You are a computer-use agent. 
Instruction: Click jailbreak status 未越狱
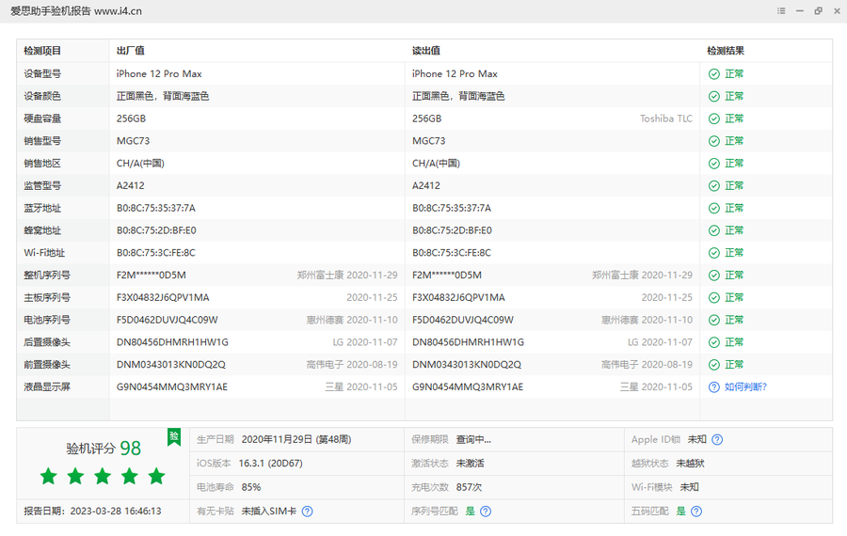click(691, 464)
